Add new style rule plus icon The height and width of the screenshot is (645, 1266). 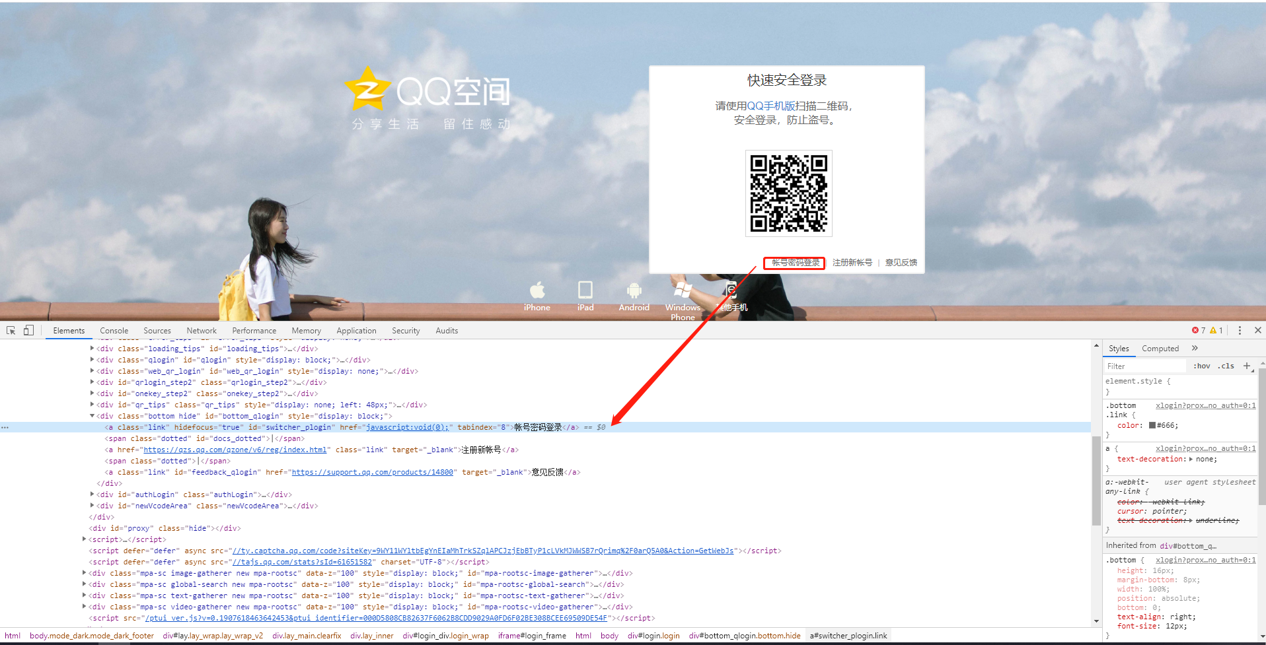click(1247, 366)
